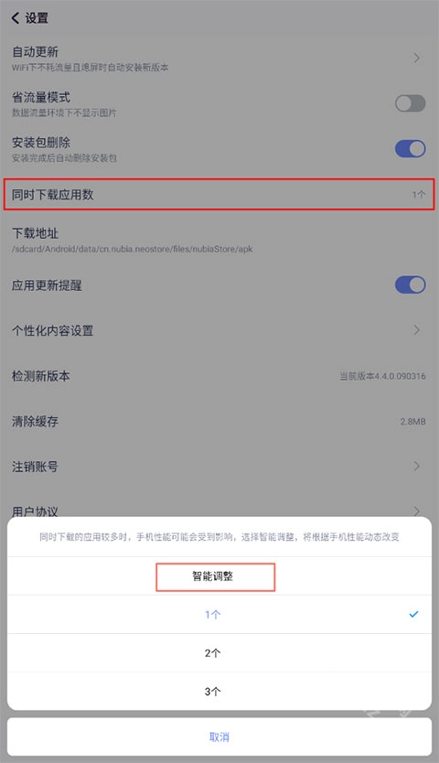Tap the back arrow next to 设置
Image resolution: width=439 pixels, height=763 pixels.
point(16,18)
